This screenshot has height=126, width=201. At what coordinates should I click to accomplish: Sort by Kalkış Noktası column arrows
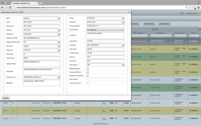coord(145,33)
